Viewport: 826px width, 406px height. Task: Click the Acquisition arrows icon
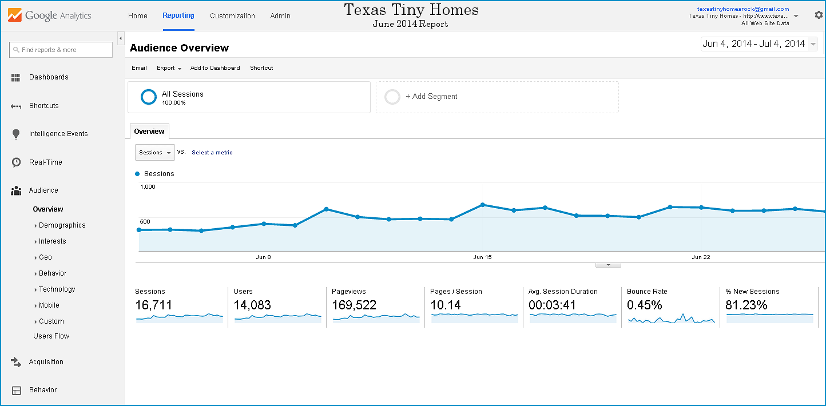tap(16, 362)
